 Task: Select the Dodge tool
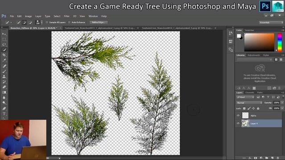(x=4, y=103)
